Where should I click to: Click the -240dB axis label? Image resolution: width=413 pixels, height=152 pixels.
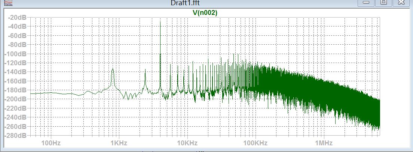click(x=15, y=117)
